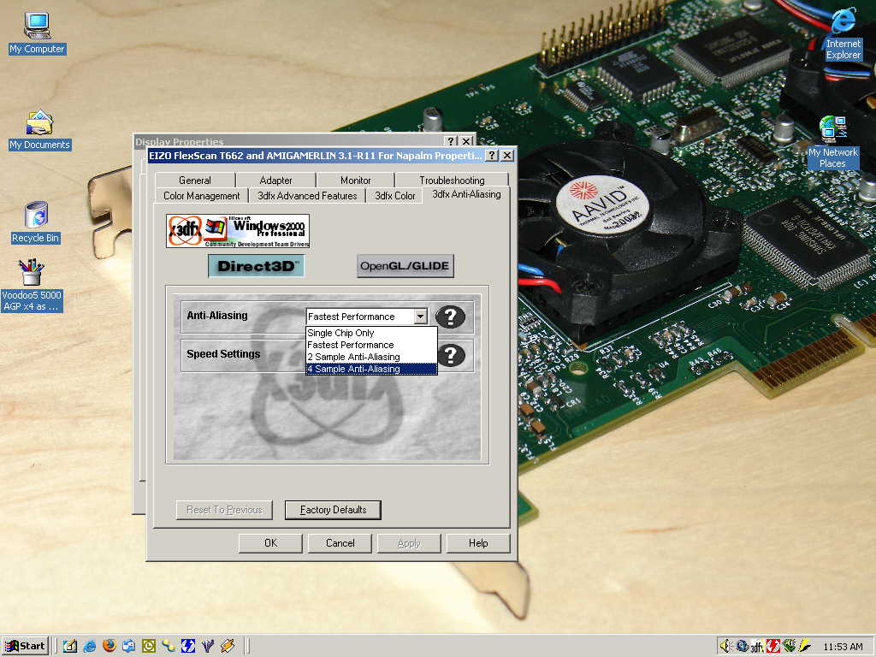Click the purple V-shaped Quick Launch icon
Image resolution: width=876 pixels, height=657 pixels.
[207, 647]
